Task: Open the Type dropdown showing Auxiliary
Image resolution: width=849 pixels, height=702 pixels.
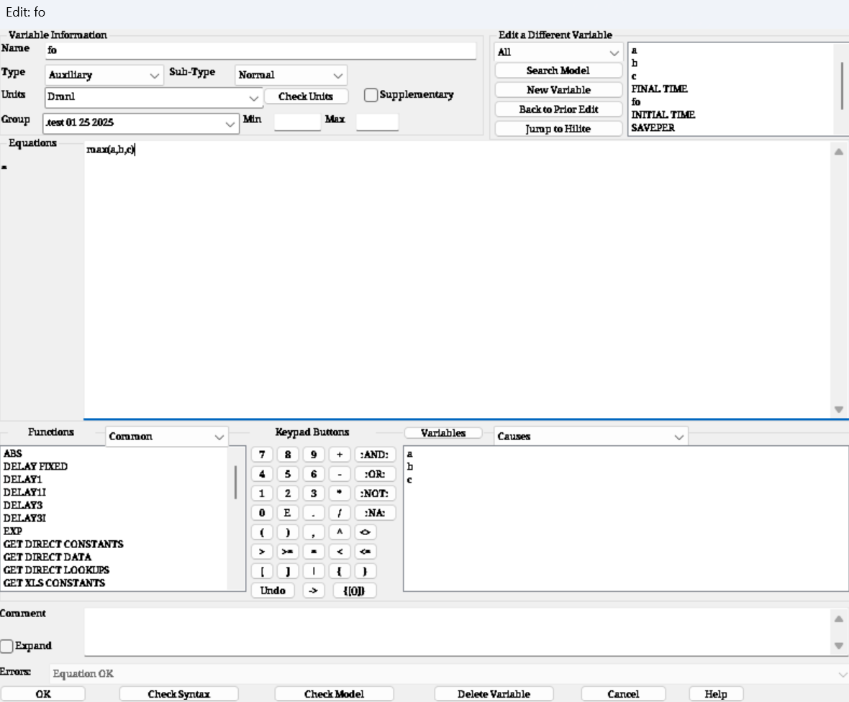Action: point(104,76)
